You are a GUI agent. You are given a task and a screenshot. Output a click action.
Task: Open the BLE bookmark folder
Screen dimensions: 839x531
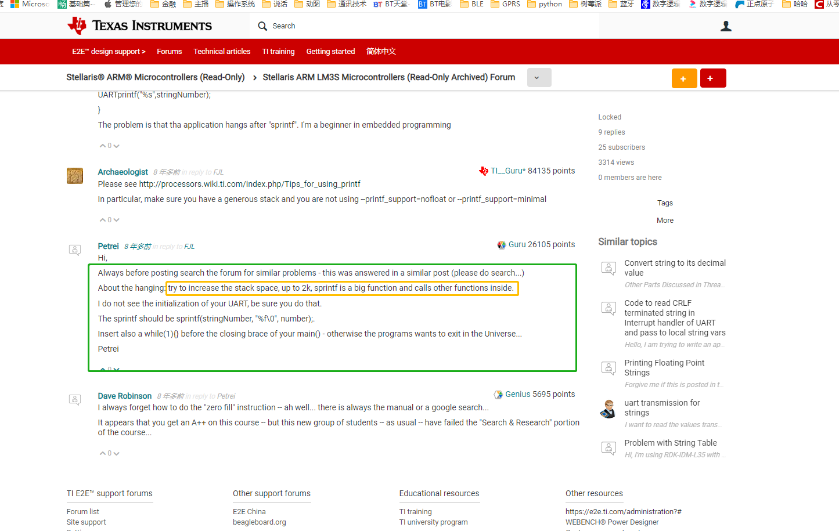tap(471, 4)
